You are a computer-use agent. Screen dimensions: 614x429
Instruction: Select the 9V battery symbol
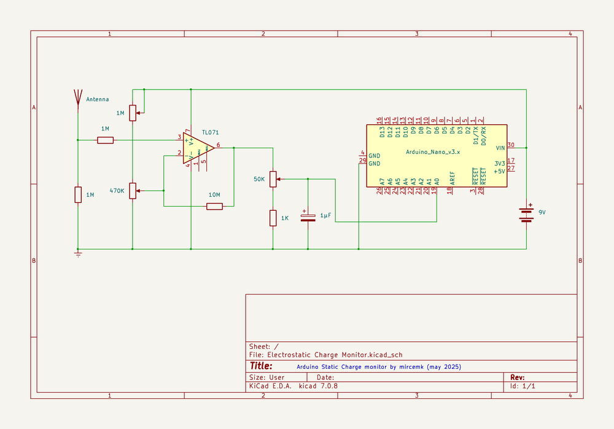tap(526, 214)
